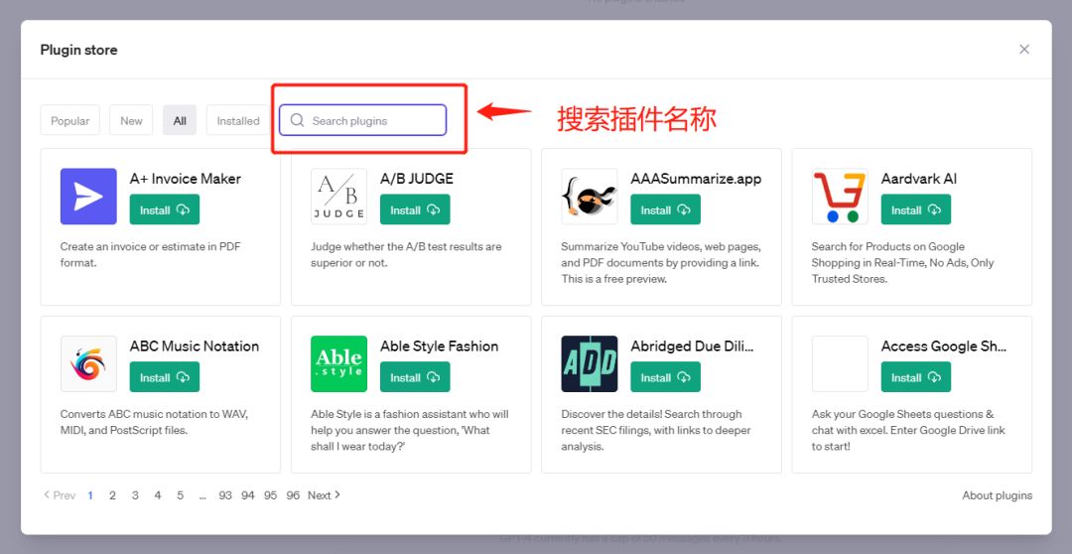The width and height of the screenshot is (1072, 554).
Task: Go to page 4
Action: click(158, 495)
